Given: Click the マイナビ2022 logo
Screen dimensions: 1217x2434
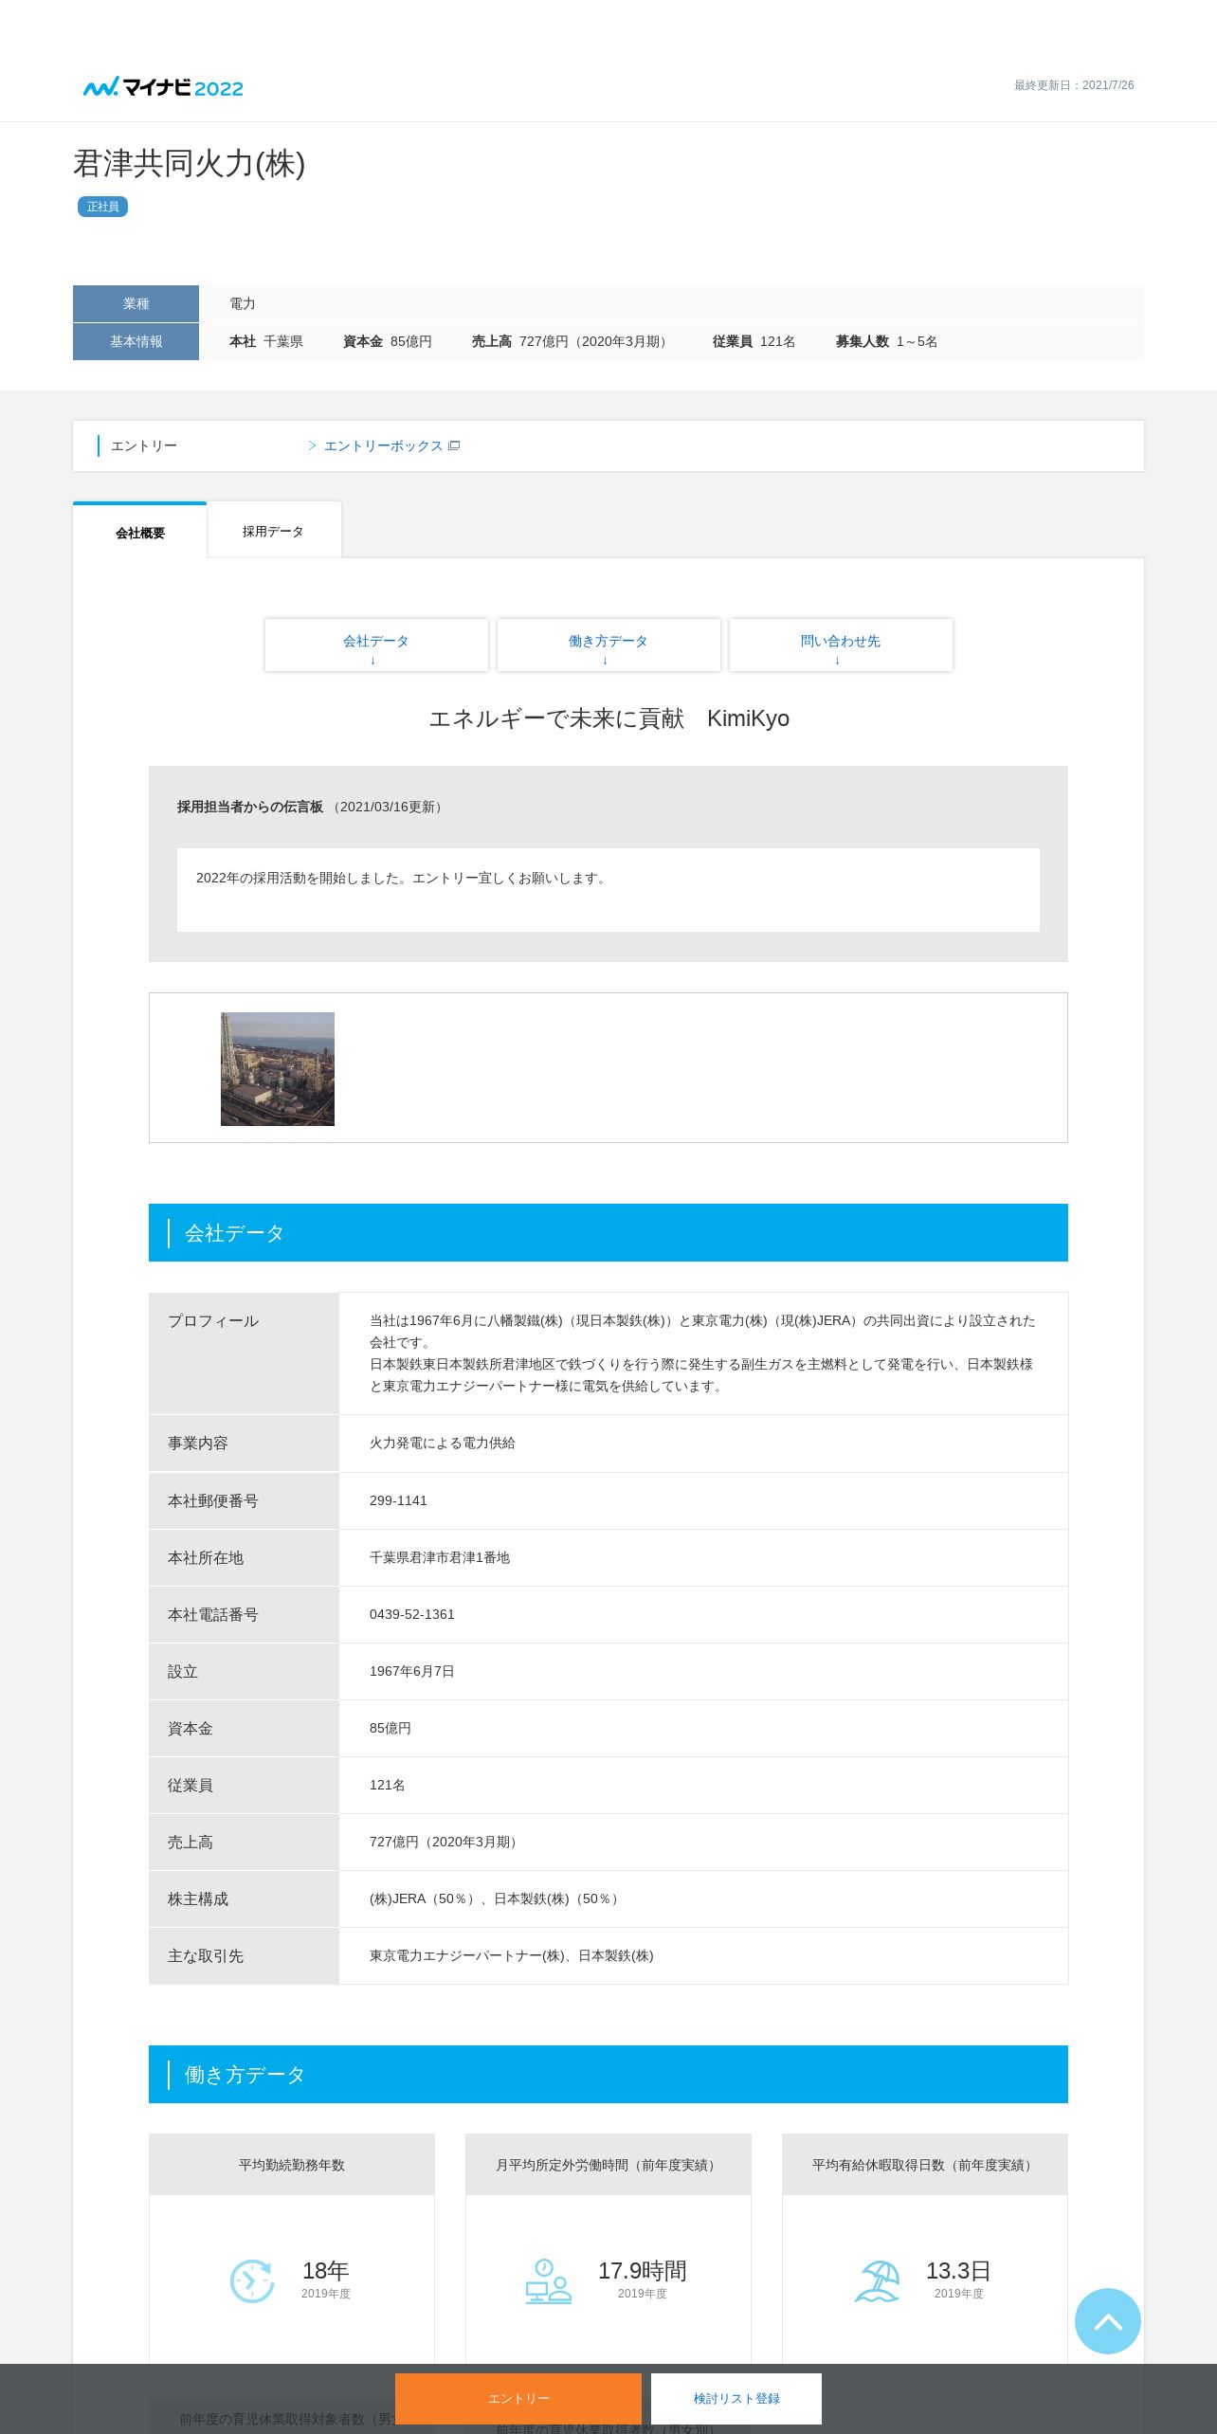Looking at the screenshot, I should click(163, 87).
